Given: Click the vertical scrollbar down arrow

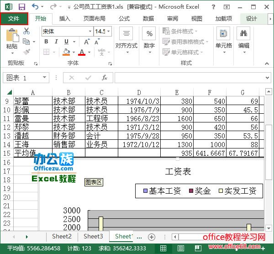Looking at the screenshot, I should [269, 228].
